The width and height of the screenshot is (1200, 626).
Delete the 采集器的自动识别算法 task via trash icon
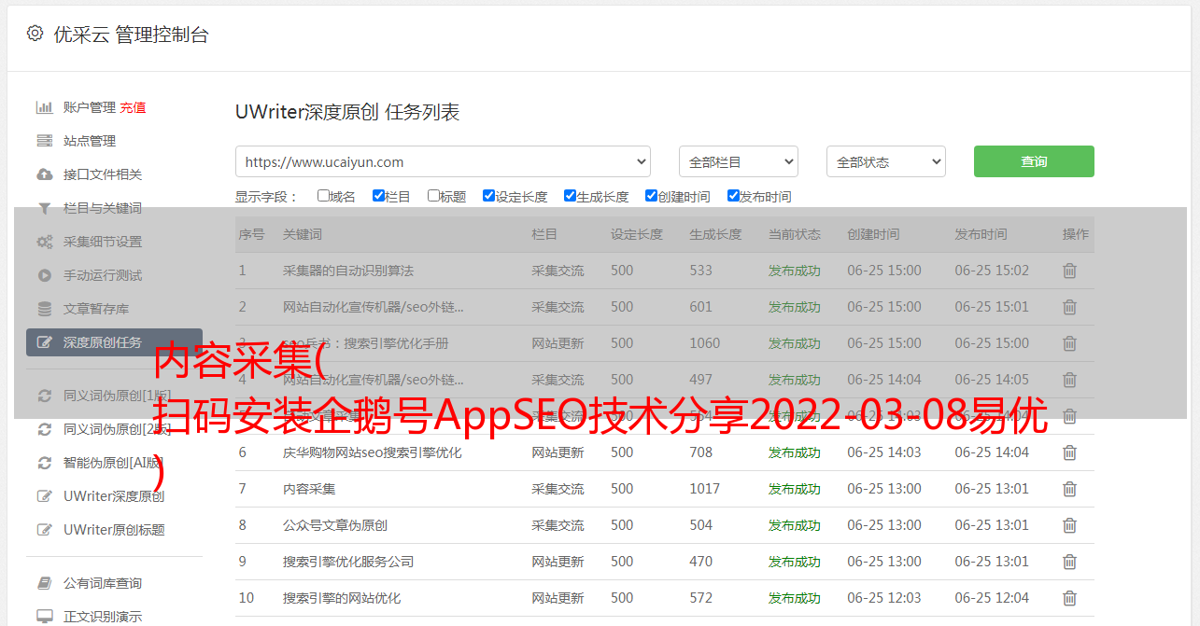[x=1069, y=271]
